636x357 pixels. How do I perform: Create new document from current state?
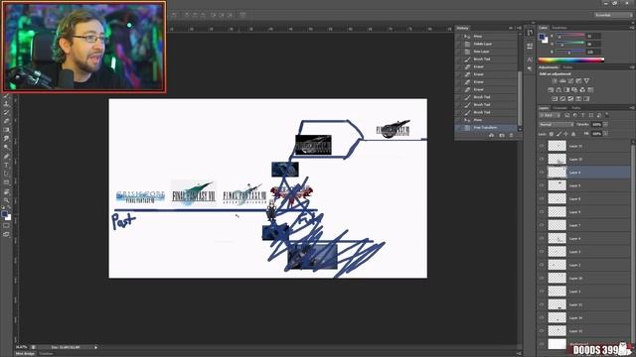(x=492, y=135)
